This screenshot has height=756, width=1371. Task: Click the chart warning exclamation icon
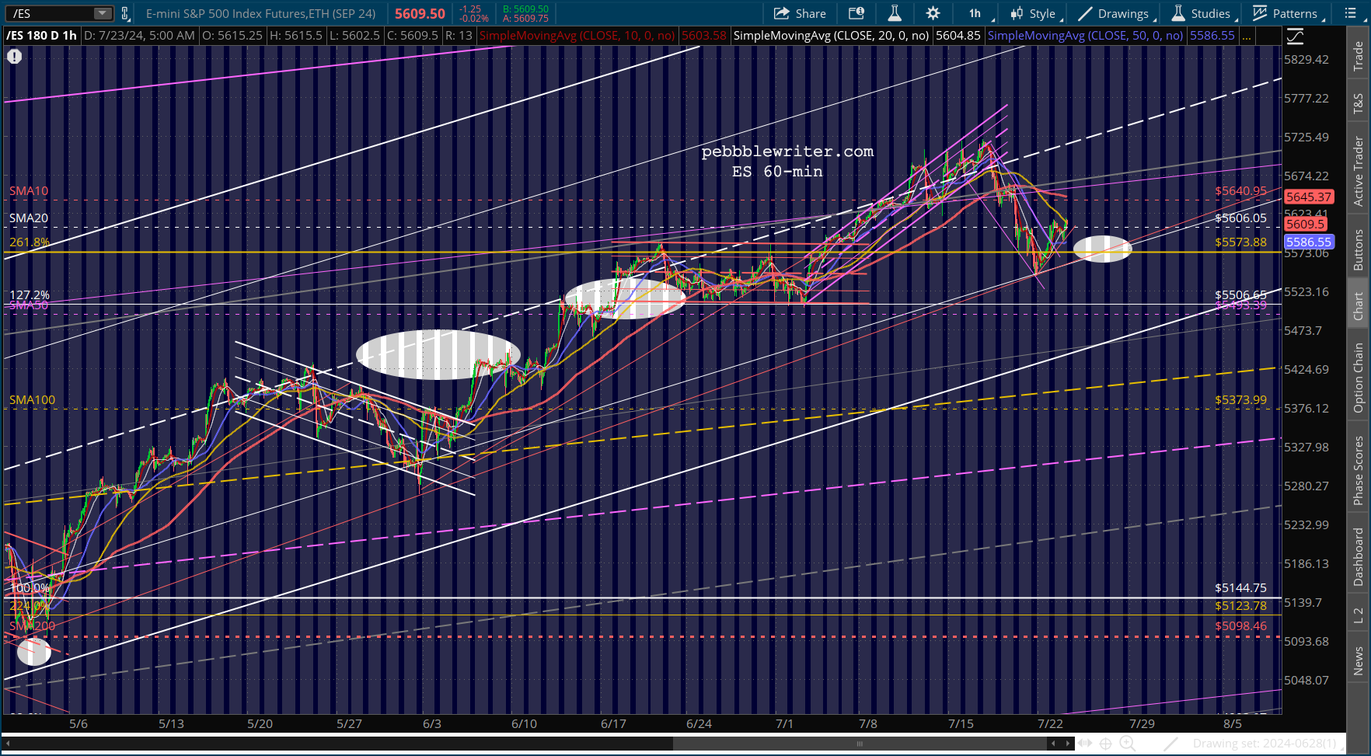[15, 56]
